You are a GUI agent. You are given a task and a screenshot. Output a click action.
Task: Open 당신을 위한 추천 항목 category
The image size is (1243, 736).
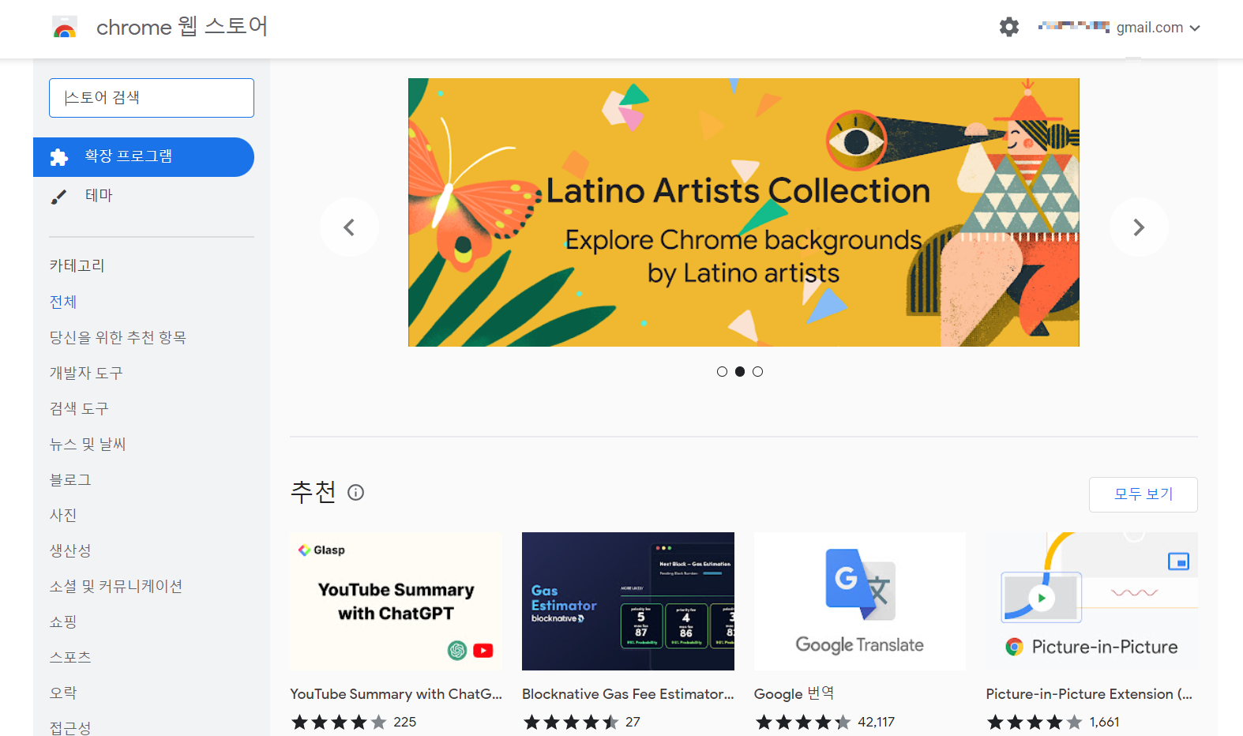(118, 337)
